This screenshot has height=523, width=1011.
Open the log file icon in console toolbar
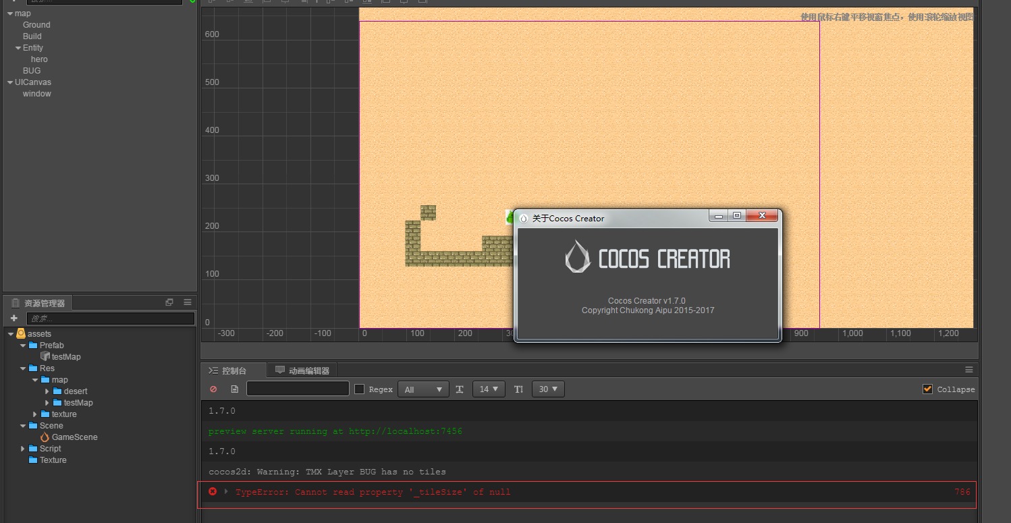(234, 389)
